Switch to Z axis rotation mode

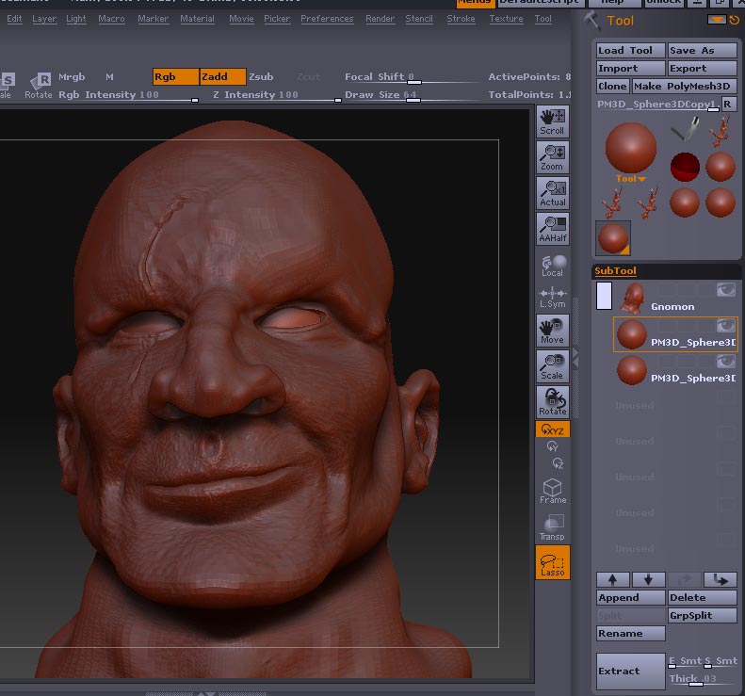coord(558,463)
